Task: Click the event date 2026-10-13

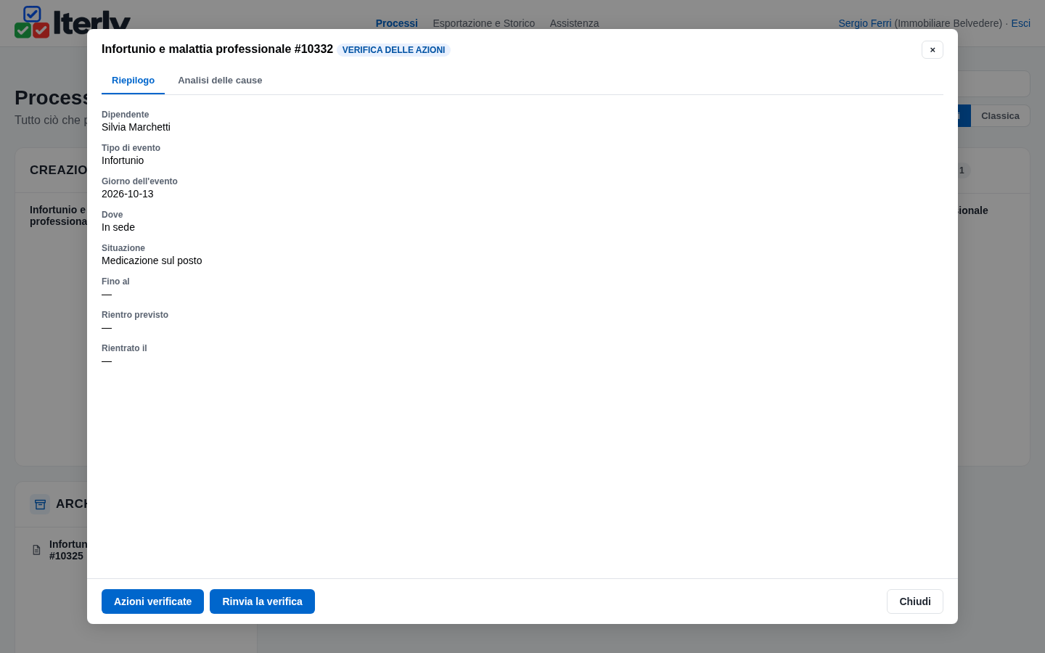Action: click(x=128, y=194)
